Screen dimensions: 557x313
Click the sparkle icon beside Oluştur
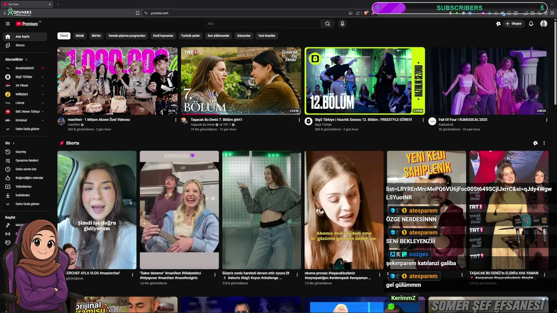click(498, 24)
